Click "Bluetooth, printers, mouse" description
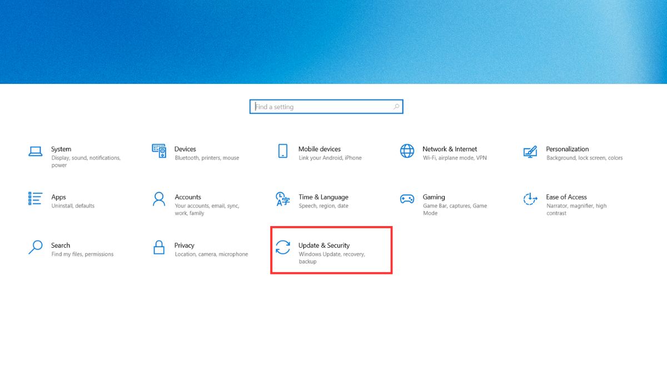This screenshot has height=375, width=667. (x=207, y=158)
